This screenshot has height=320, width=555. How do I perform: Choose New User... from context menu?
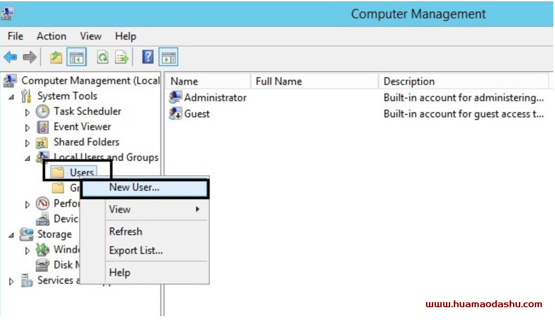[x=134, y=188]
